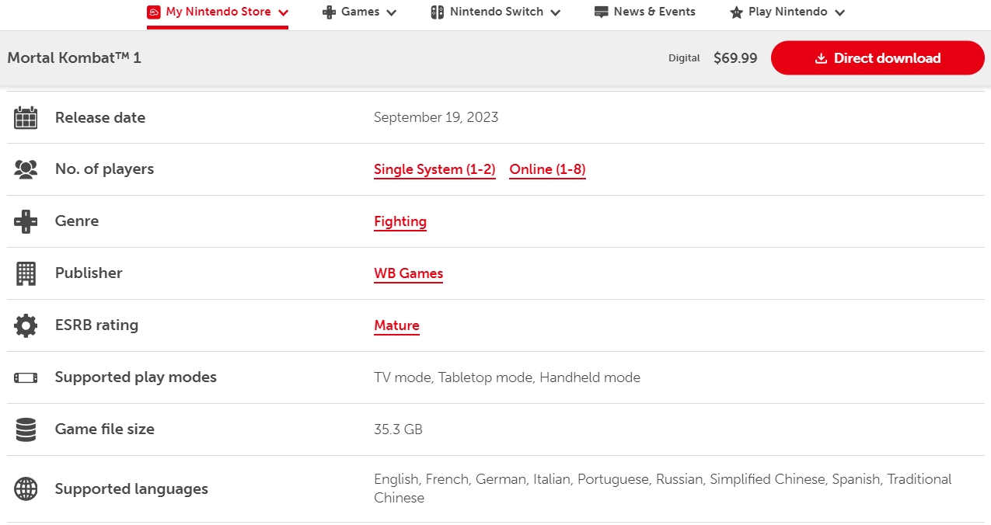Click the people icon beside No. of players

pos(26,169)
